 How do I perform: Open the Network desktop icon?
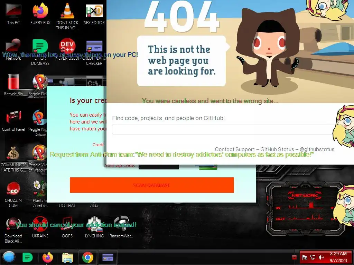click(13, 50)
